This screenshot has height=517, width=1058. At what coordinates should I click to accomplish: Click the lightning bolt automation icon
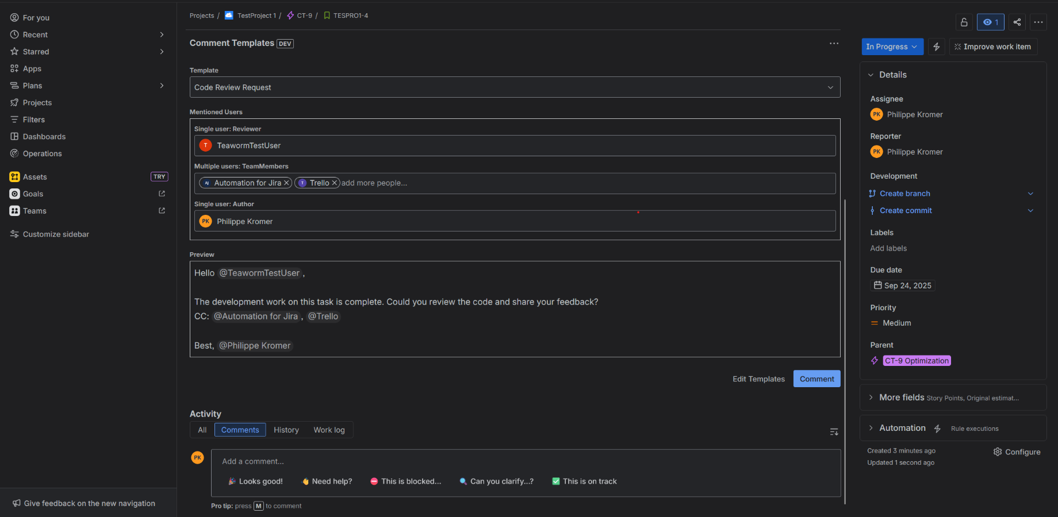(x=936, y=47)
